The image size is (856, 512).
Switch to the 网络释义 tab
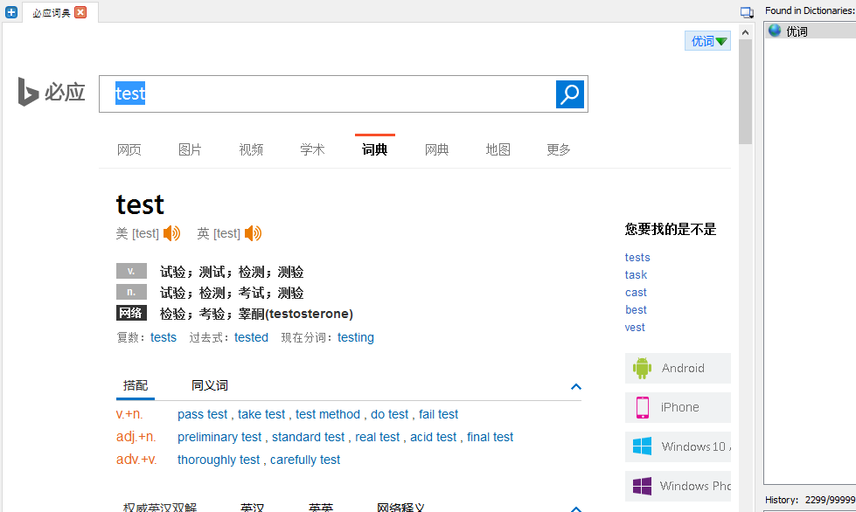click(400, 508)
